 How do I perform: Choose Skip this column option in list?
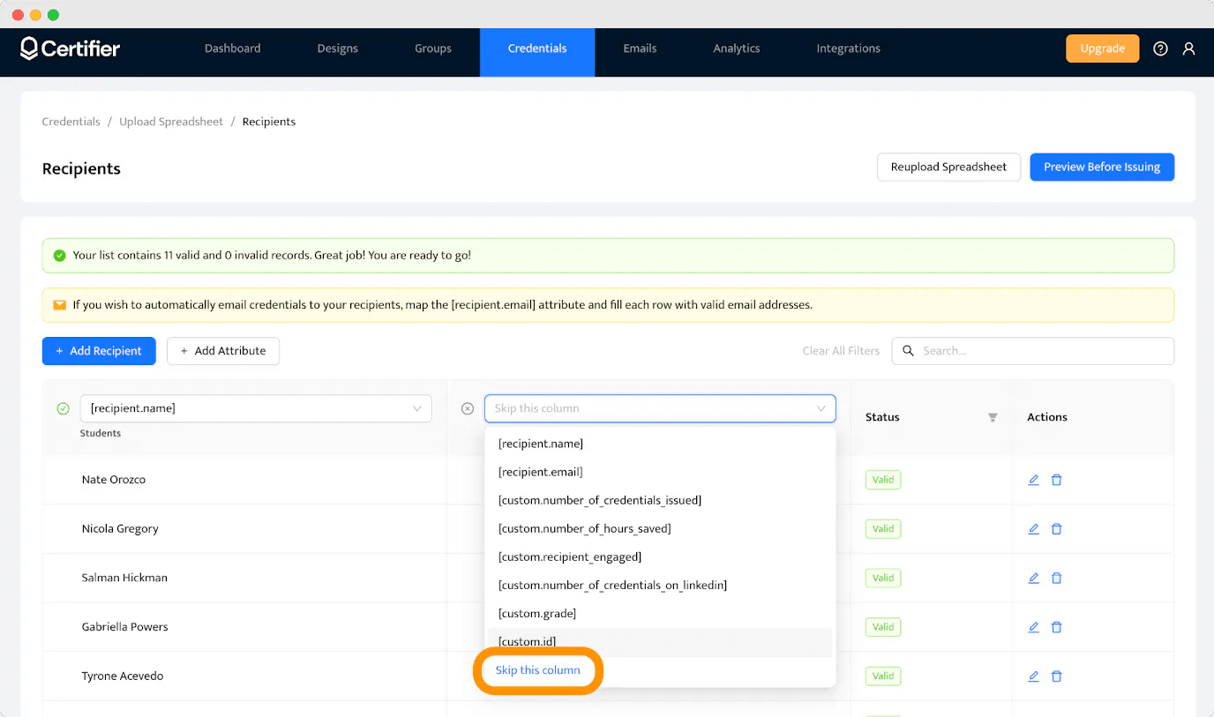[x=538, y=670]
